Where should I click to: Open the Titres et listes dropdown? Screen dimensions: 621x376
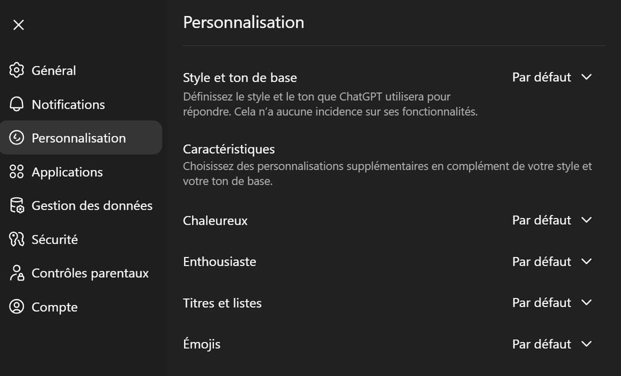pos(551,303)
